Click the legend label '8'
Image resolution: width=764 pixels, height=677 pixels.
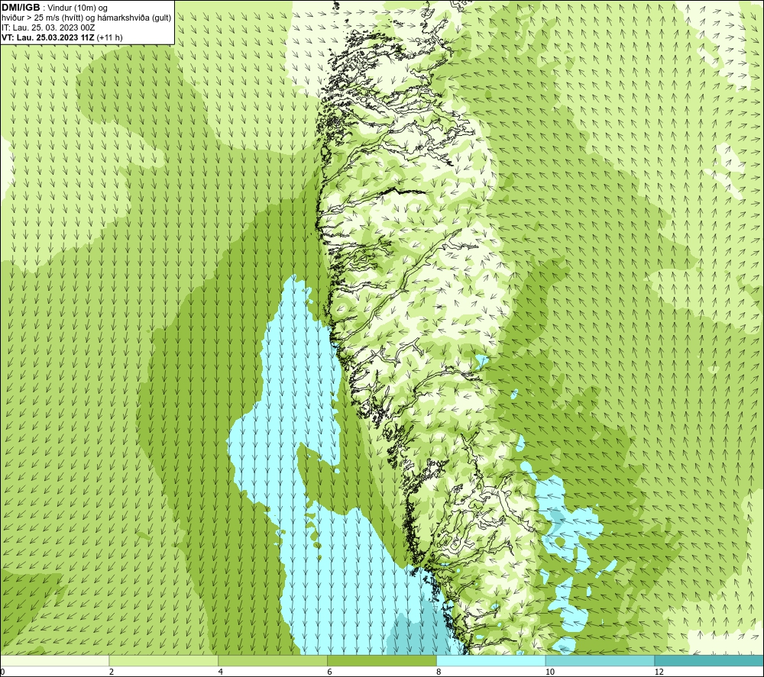(x=439, y=672)
